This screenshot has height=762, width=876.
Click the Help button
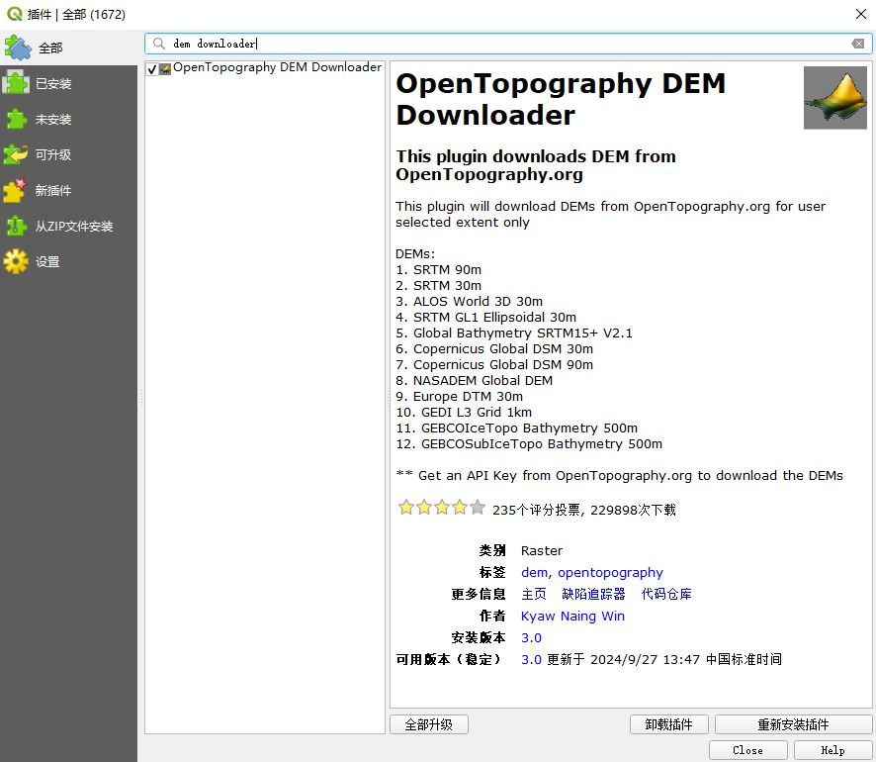click(x=832, y=750)
